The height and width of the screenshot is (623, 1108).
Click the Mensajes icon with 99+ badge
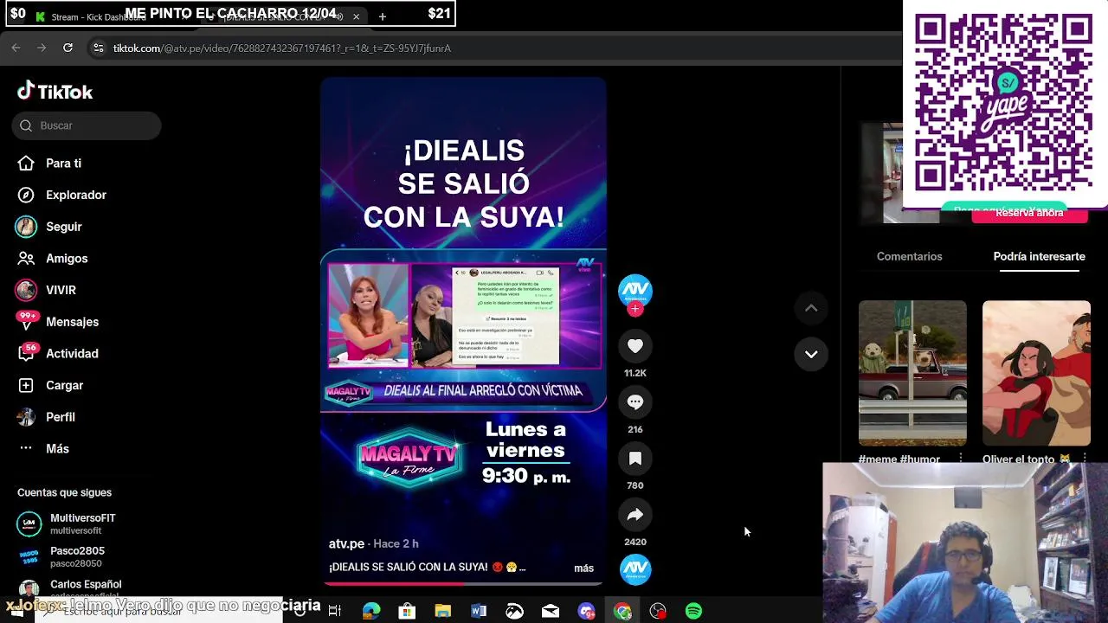click(x=26, y=322)
